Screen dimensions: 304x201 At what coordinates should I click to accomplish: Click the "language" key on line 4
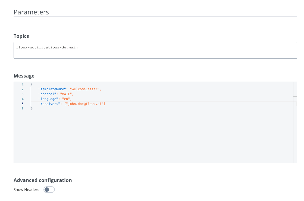(48, 99)
